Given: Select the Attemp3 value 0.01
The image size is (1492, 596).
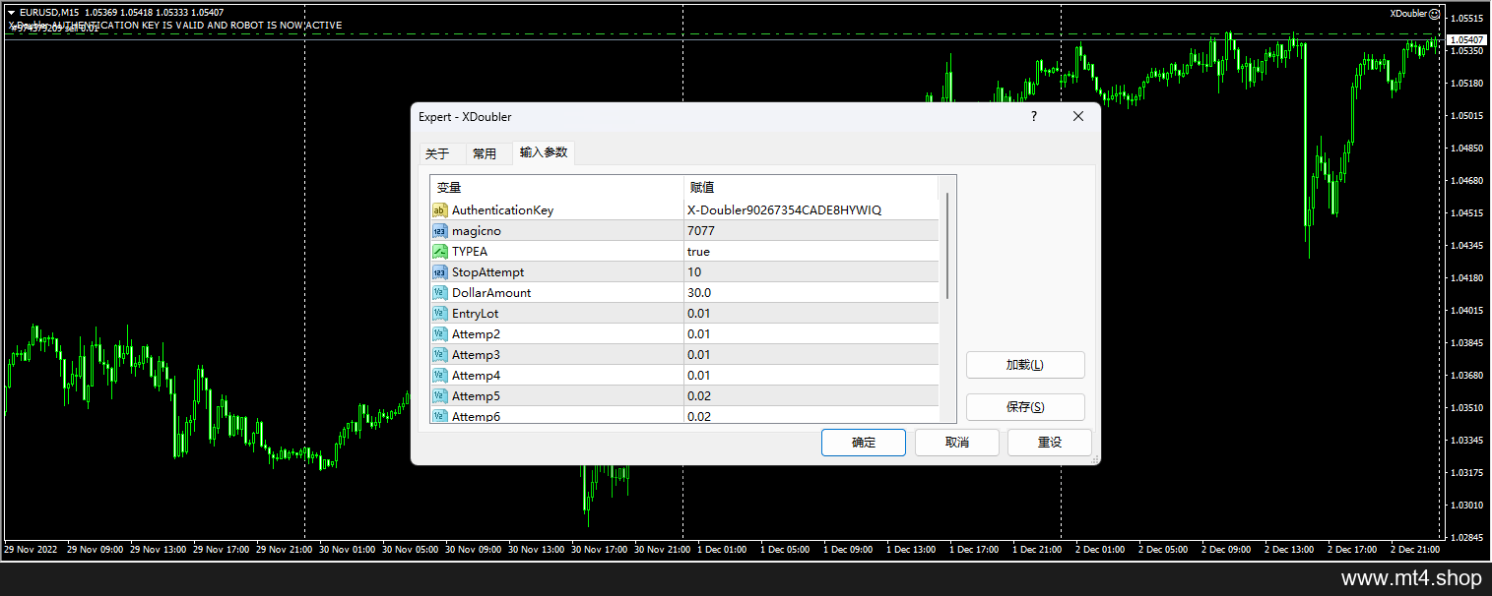Looking at the screenshot, I should (811, 355).
